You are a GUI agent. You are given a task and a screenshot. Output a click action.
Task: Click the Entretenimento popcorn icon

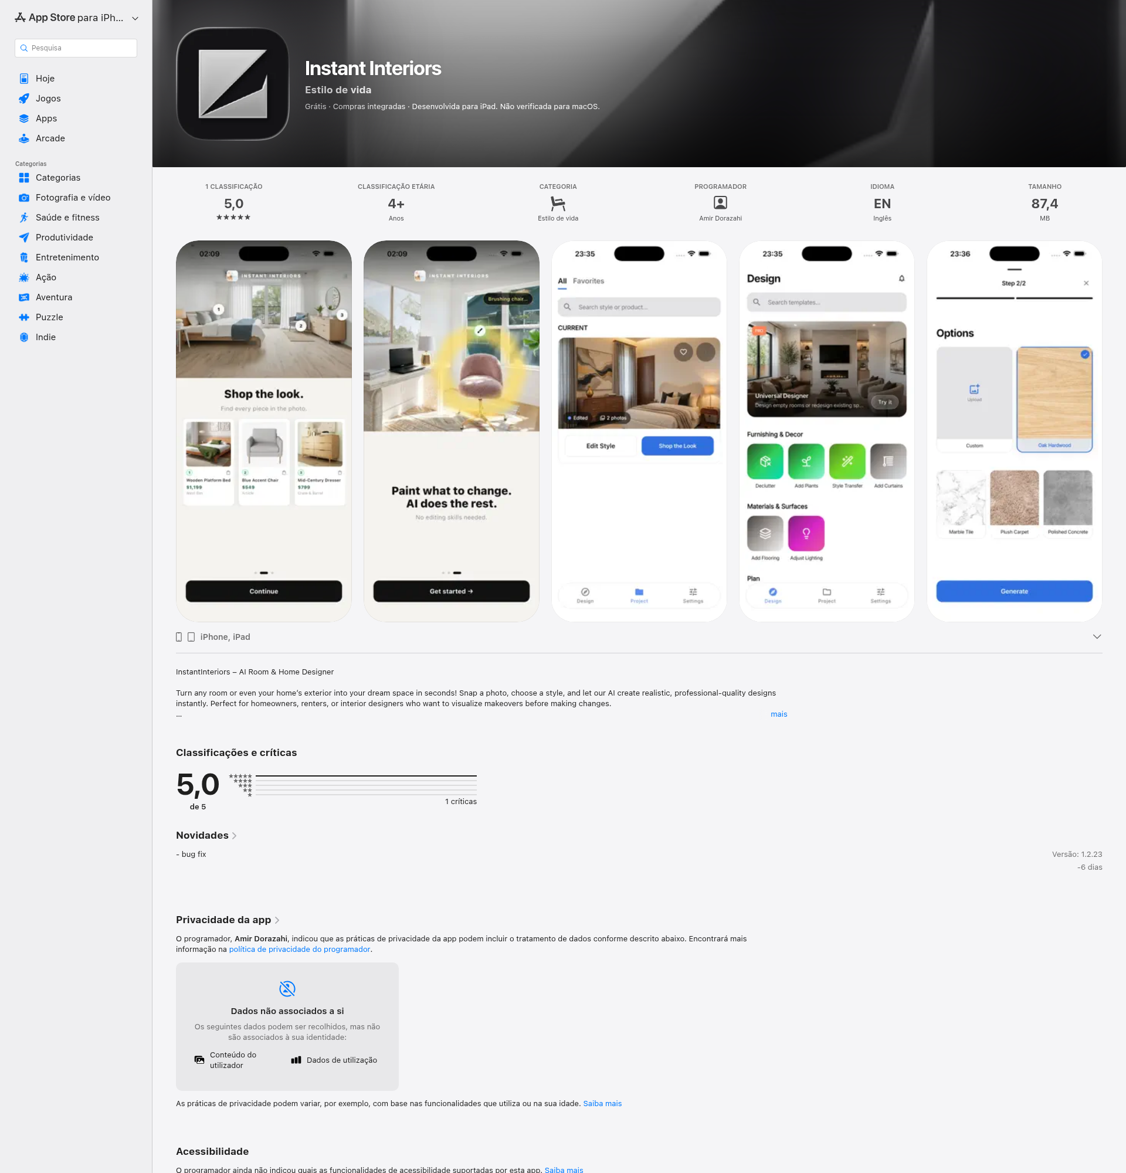(x=24, y=257)
